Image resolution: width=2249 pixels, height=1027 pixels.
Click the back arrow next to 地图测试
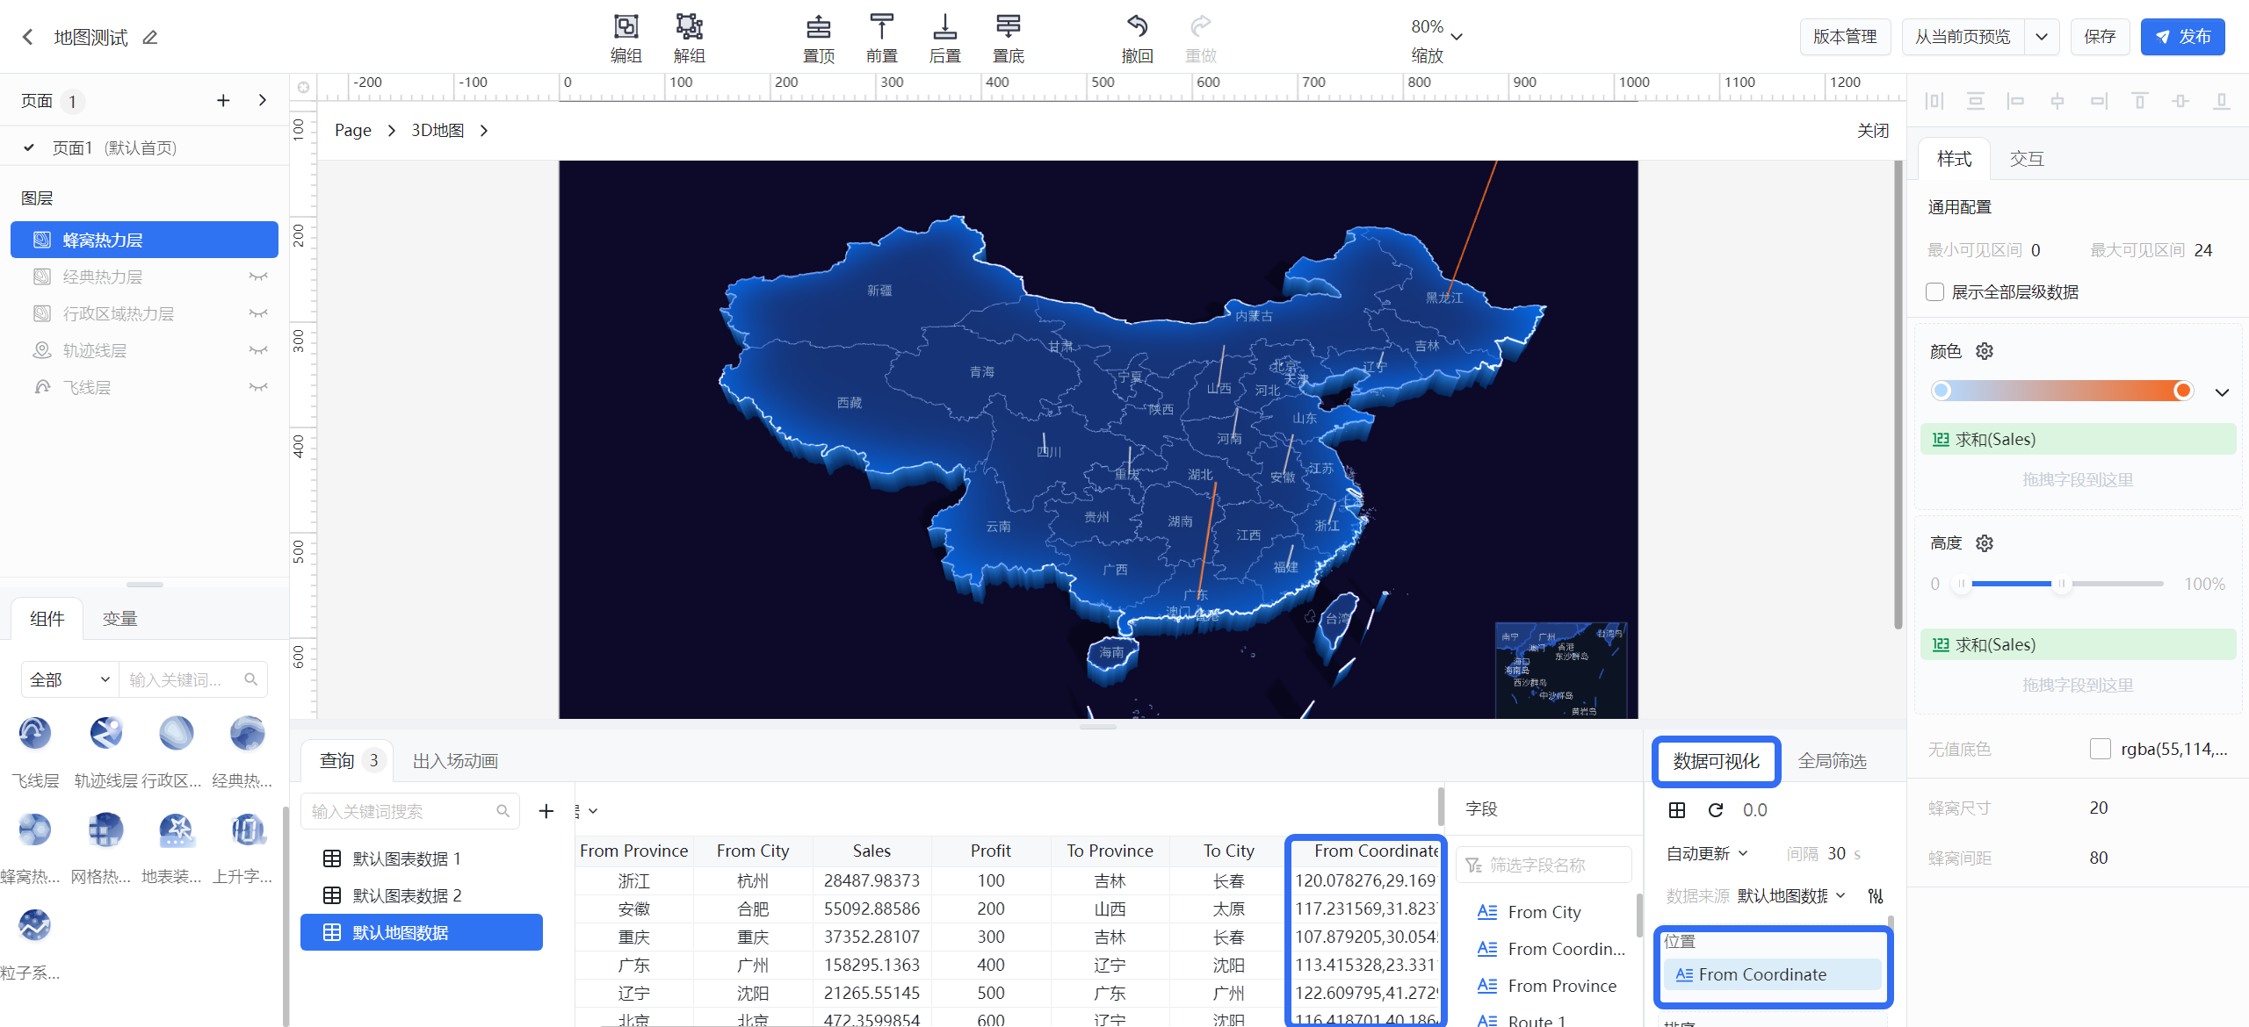coord(28,37)
